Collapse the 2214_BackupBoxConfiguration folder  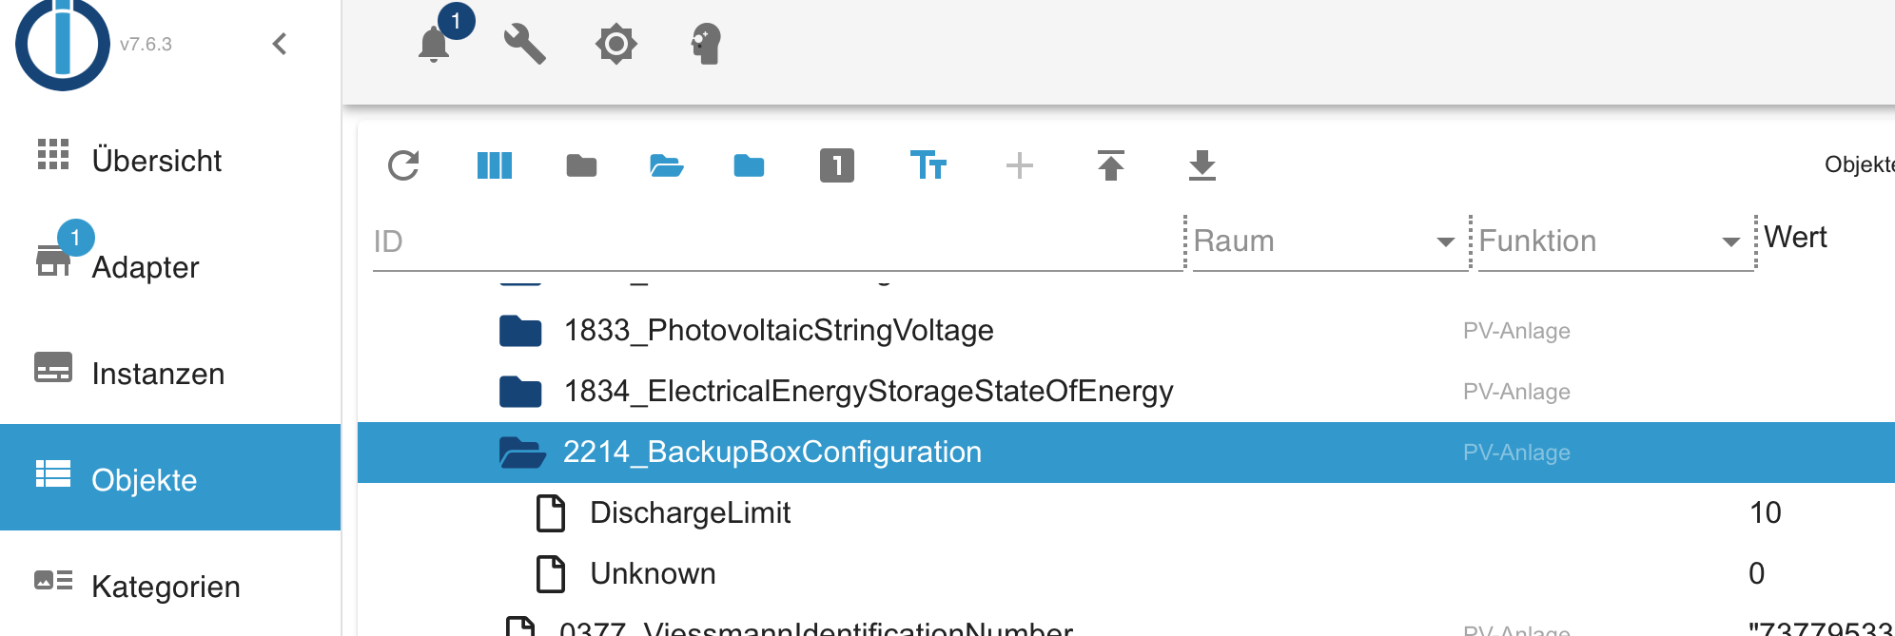point(522,453)
